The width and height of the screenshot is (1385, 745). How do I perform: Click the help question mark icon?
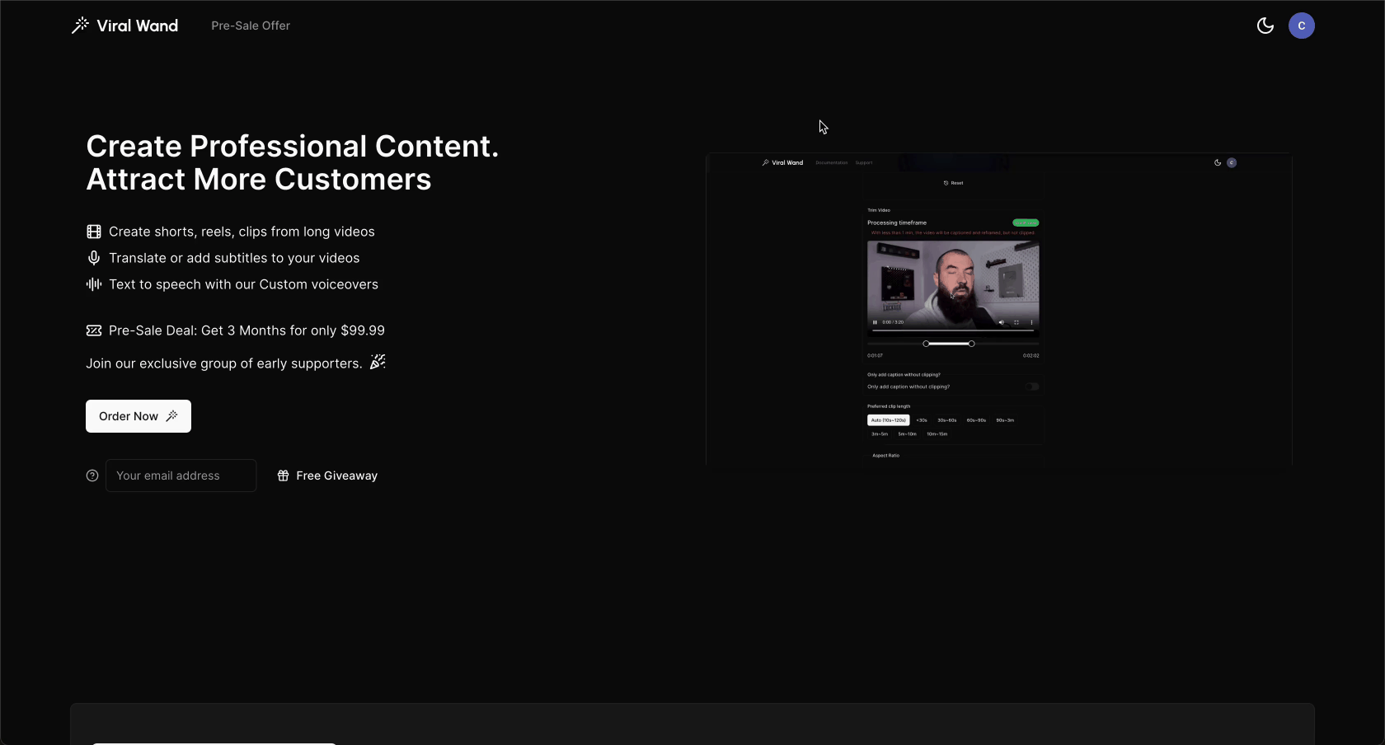pos(92,476)
